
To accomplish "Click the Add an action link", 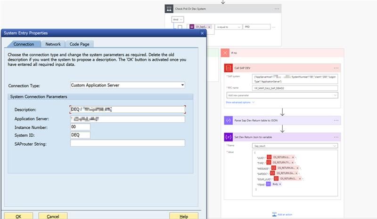I will pyautogui.click(x=285, y=214).
